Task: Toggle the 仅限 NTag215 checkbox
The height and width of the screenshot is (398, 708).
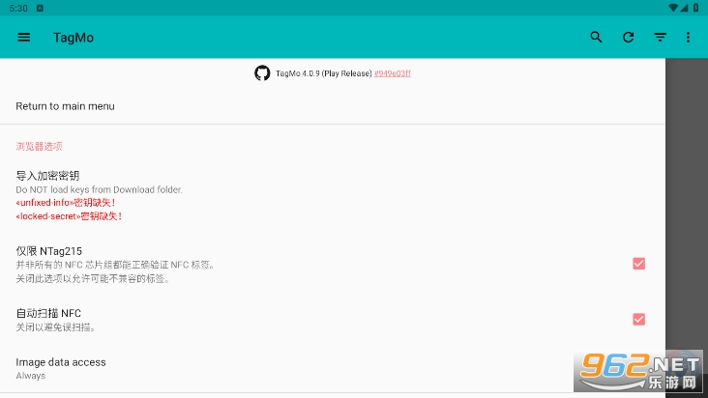Action: (638, 264)
